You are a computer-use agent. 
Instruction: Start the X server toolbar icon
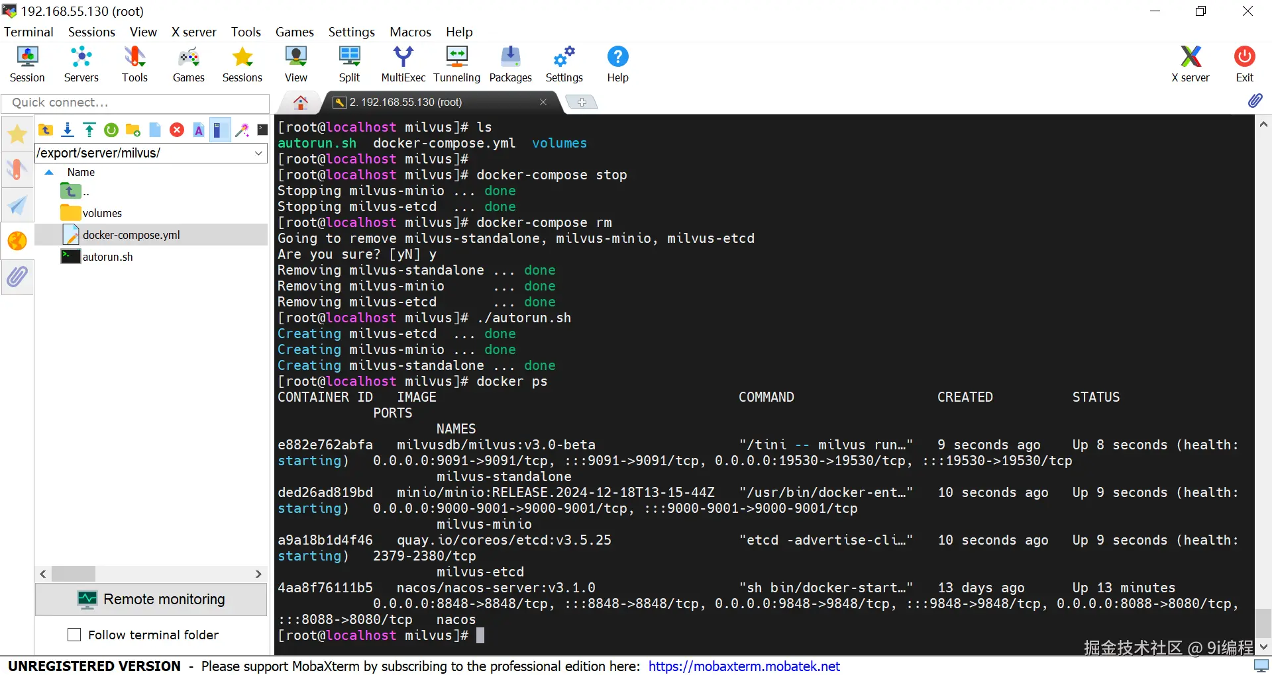click(1191, 64)
